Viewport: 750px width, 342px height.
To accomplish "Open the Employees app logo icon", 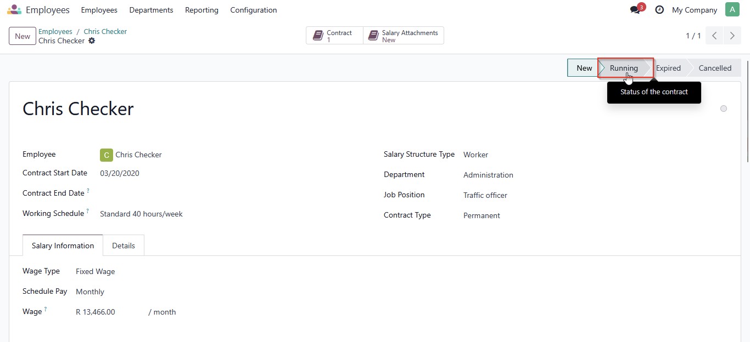I will tap(14, 10).
